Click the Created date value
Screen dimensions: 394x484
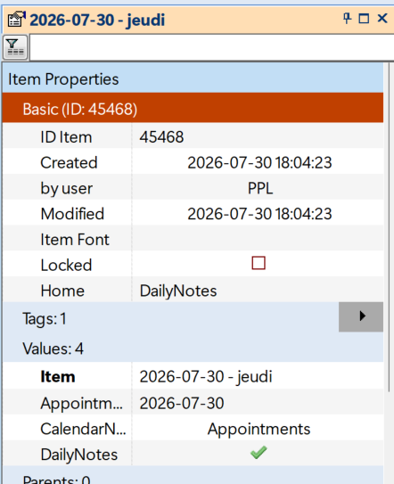click(x=258, y=162)
